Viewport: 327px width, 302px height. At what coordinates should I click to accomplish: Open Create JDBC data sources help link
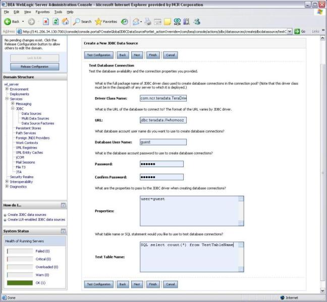tap(27, 214)
